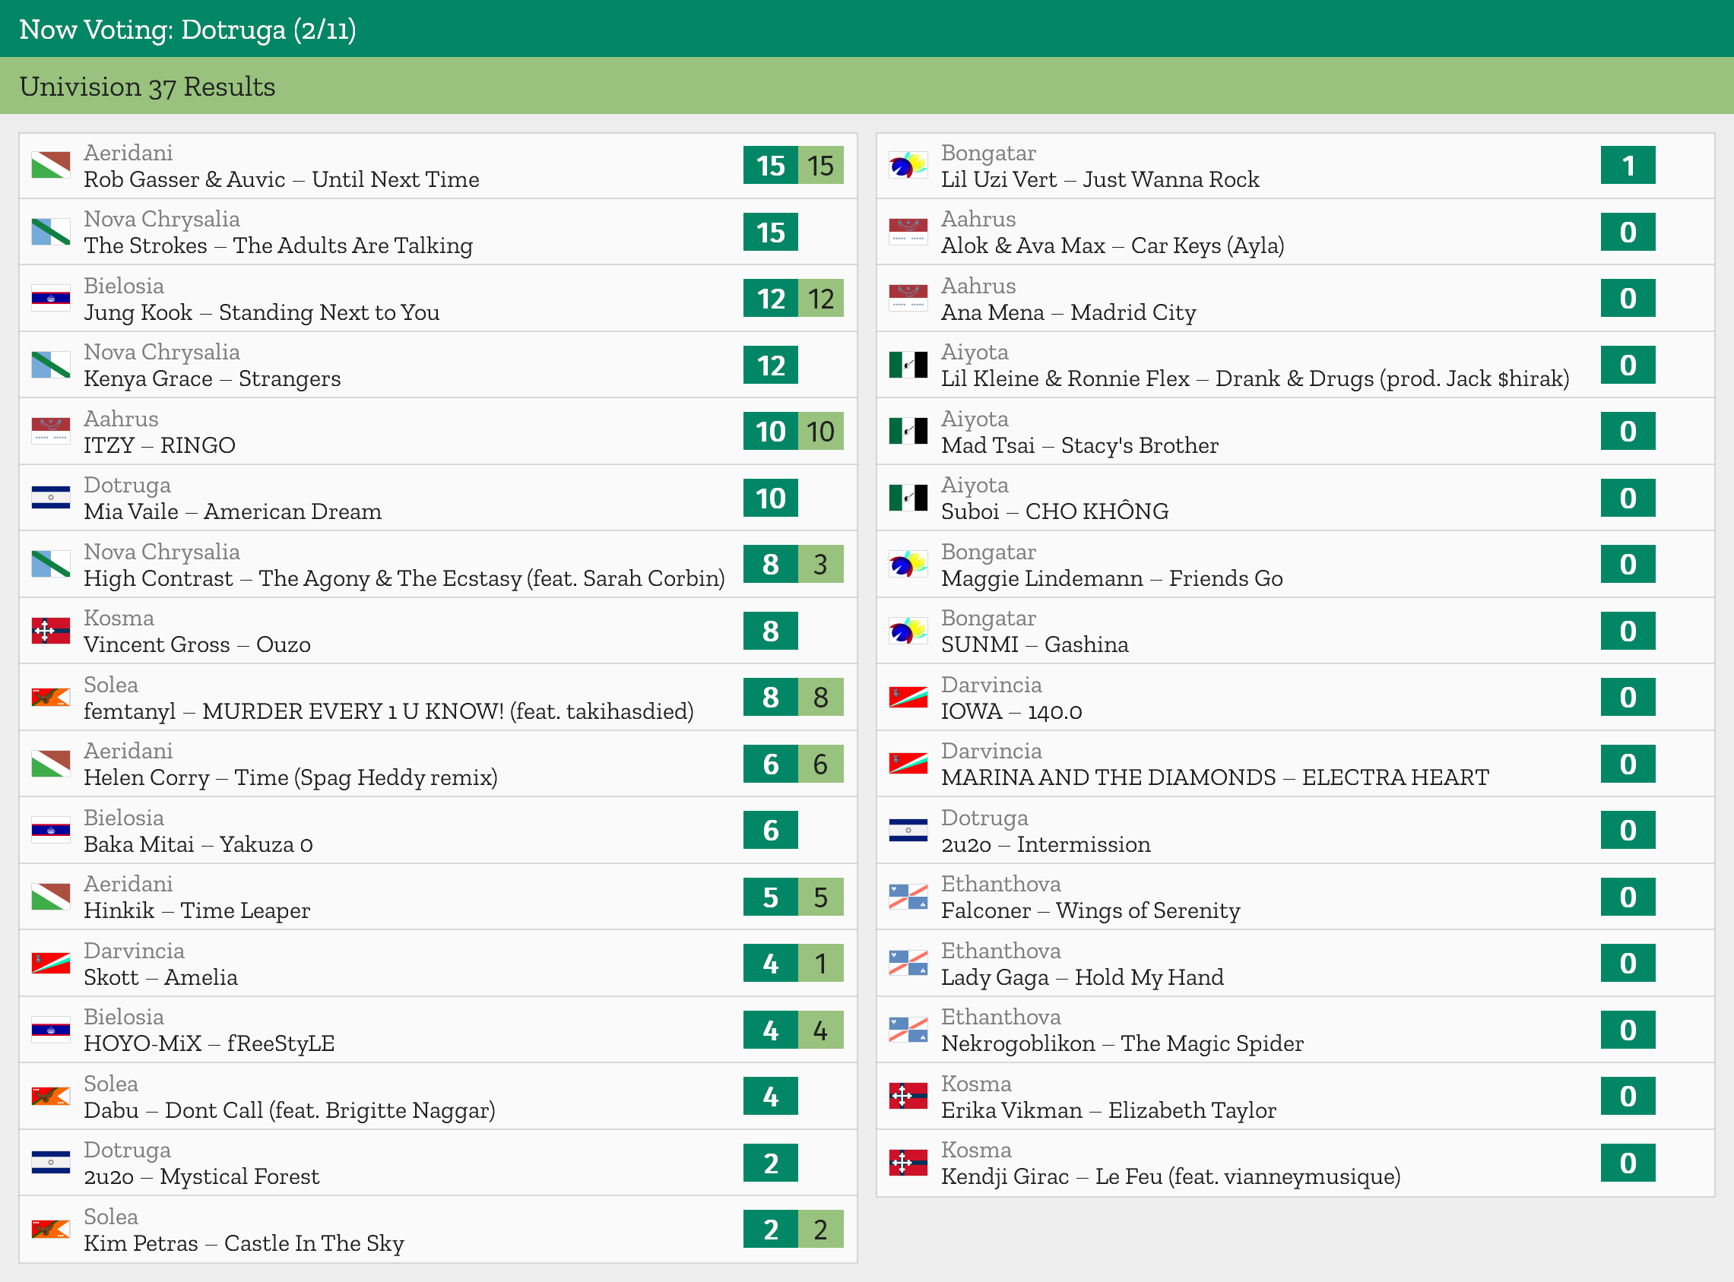Viewport: 1734px width, 1282px height.
Task: Click the Solea flag beside femtanyl entry
Action: pyautogui.click(x=50, y=697)
